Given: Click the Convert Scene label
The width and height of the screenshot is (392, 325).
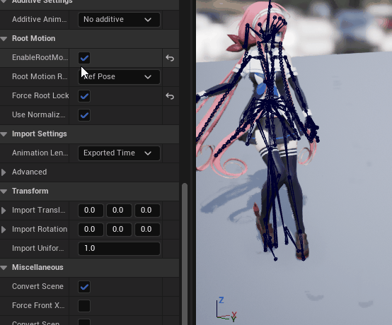Looking at the screenshot, I should pos(38,286).
